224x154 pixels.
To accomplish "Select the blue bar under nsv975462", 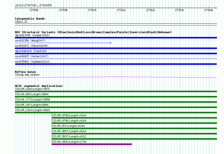I will click(116, 64).
